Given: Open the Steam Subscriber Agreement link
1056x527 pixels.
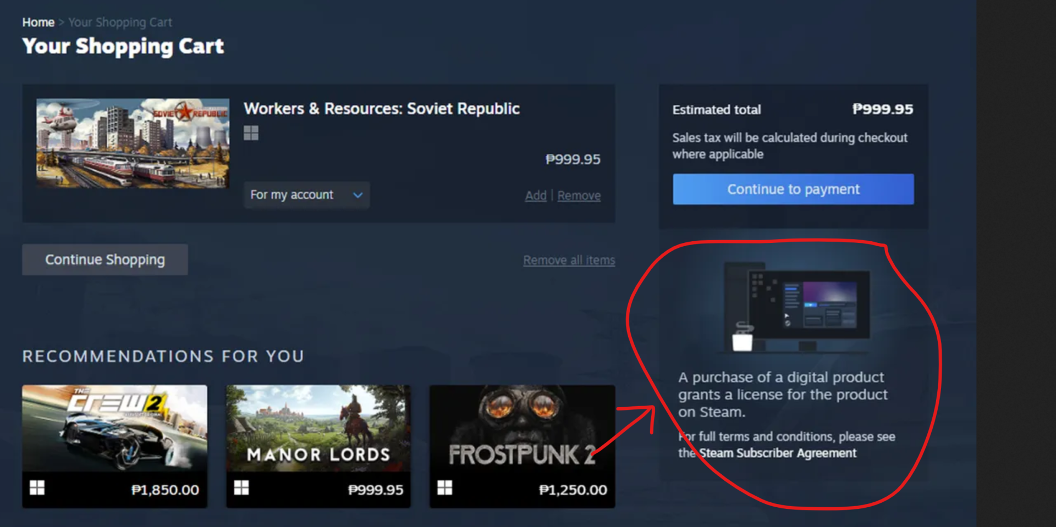Looking at the screenshot, I should point(777,453).
